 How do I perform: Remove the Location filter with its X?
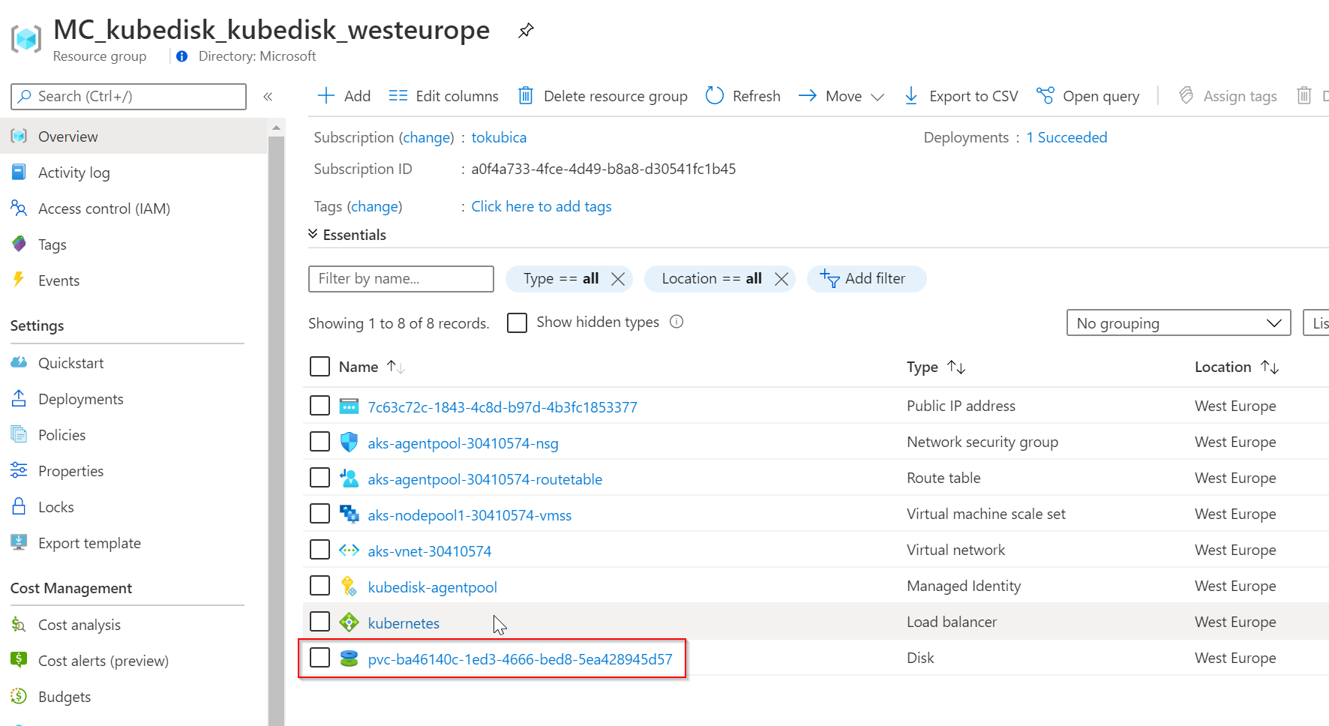(781, 279)
